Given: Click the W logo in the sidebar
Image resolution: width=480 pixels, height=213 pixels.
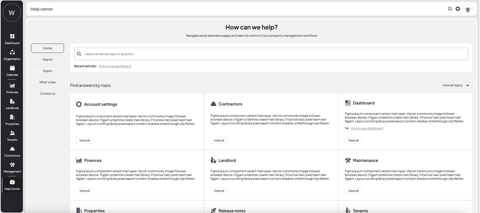Looking at the screenshot, I should 12,12.
